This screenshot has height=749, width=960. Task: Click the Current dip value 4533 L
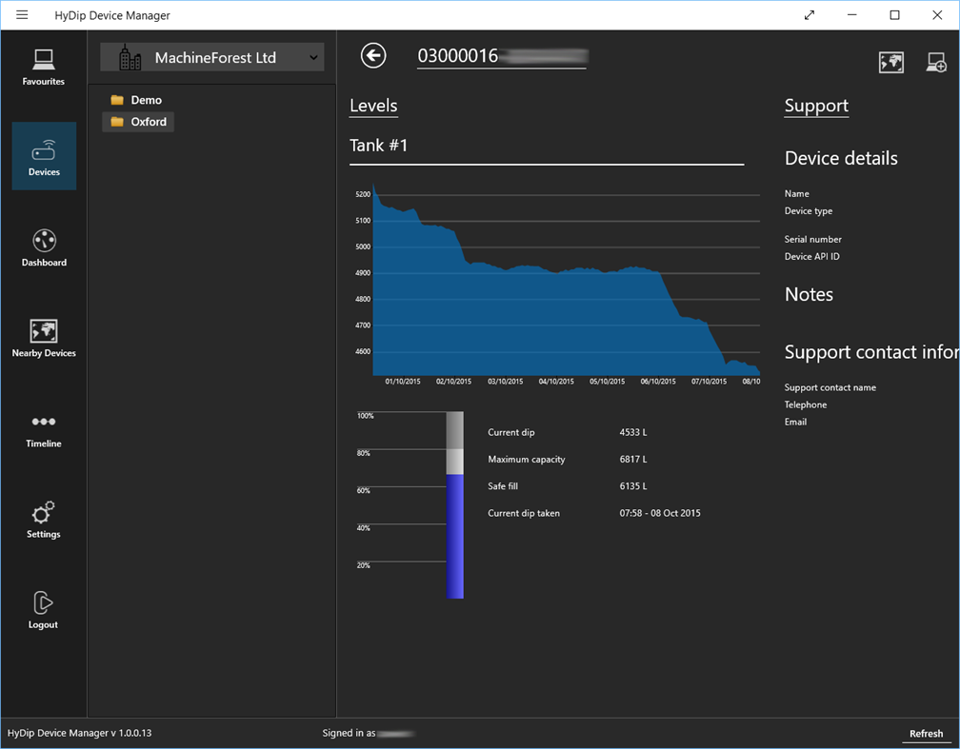click(633, 432)
